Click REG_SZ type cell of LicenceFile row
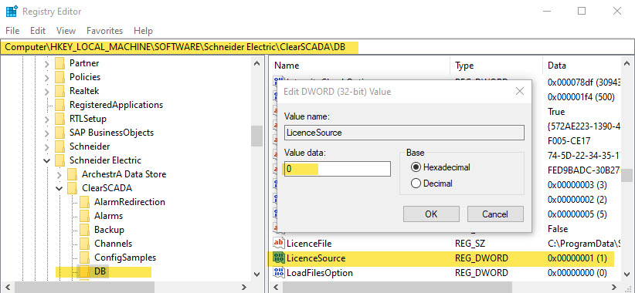Screen dimensions: 635x293 coord(470,244)
